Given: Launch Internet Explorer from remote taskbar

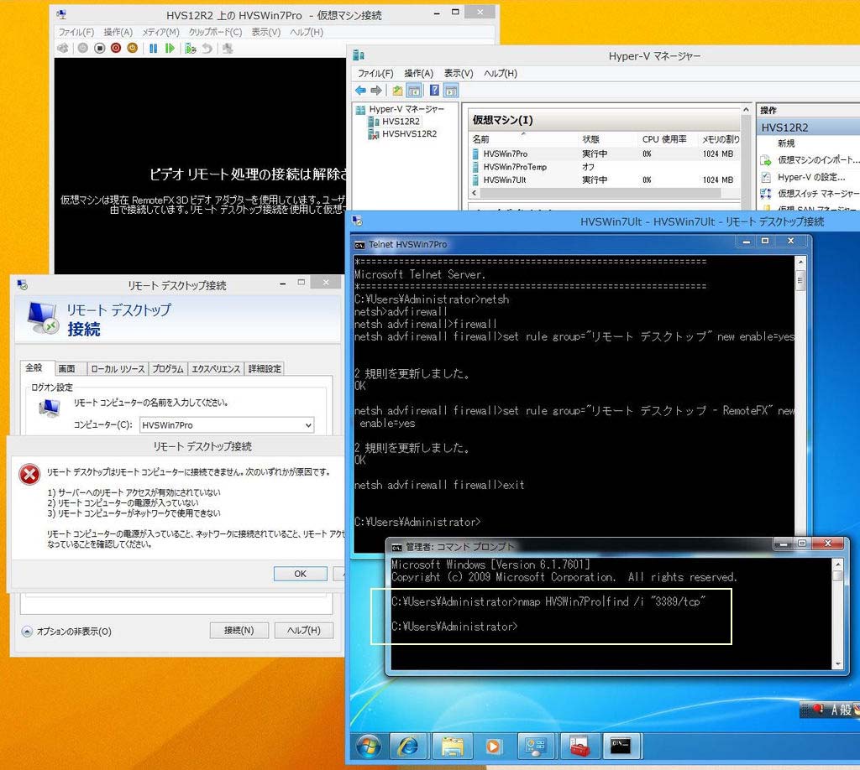Looking at the screenshot, I should 409,746.
